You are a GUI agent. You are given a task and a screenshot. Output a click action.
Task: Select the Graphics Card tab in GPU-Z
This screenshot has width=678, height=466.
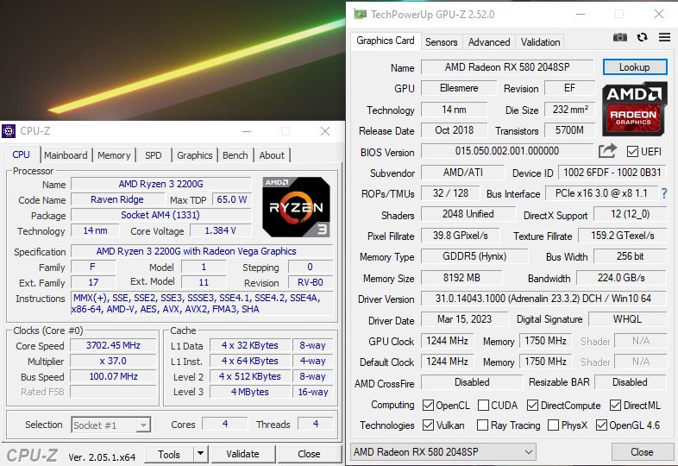tap(386, 41)
